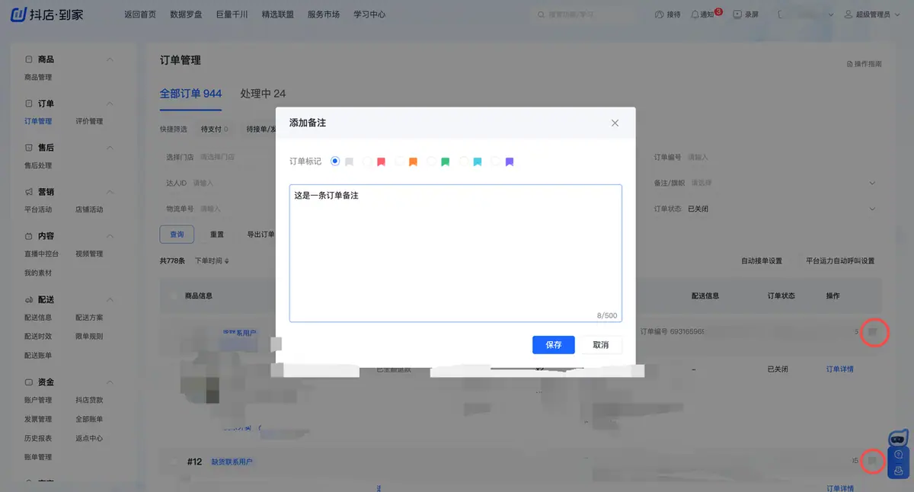The height and width of the screenshot is (492, 914).
Task: Click the gray flag icon
Action: [x=349, y=162]
